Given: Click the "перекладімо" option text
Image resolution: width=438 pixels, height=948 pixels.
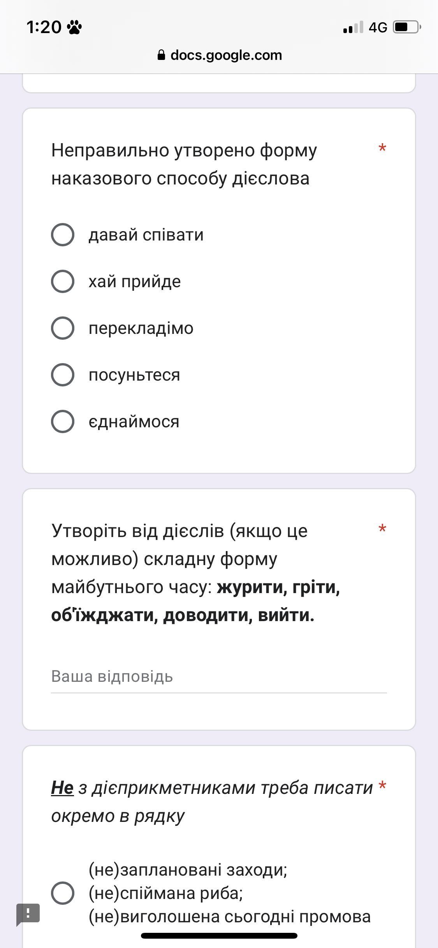Looking at the screenshot, I should pos(141,328).
